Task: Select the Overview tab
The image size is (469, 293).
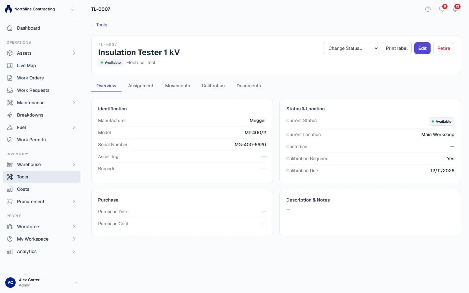Action: pos(107,86)
